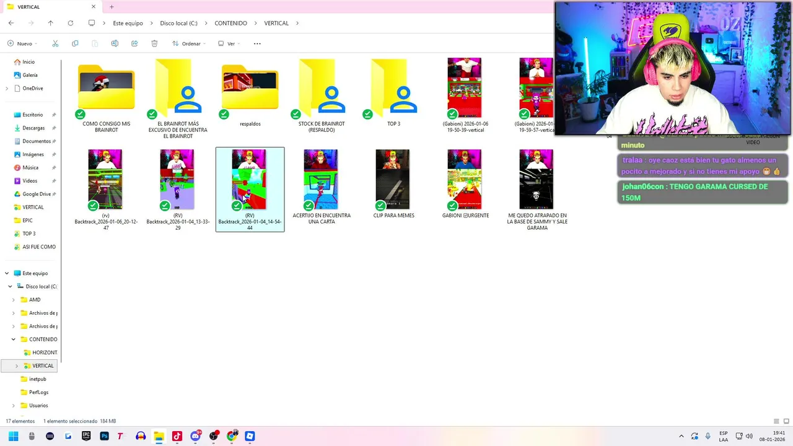Click chevron after VERTICAL in address bar
The height and width of the screenshot is (446, 793).
pyautogui.click(x=297, y=23)
